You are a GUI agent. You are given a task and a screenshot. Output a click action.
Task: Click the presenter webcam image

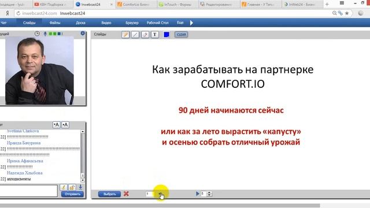(39, 70)
